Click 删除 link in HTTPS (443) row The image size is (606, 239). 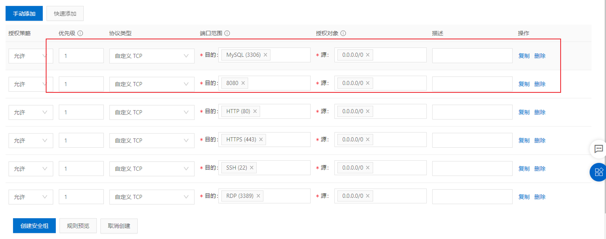click(x=540, y=140)
